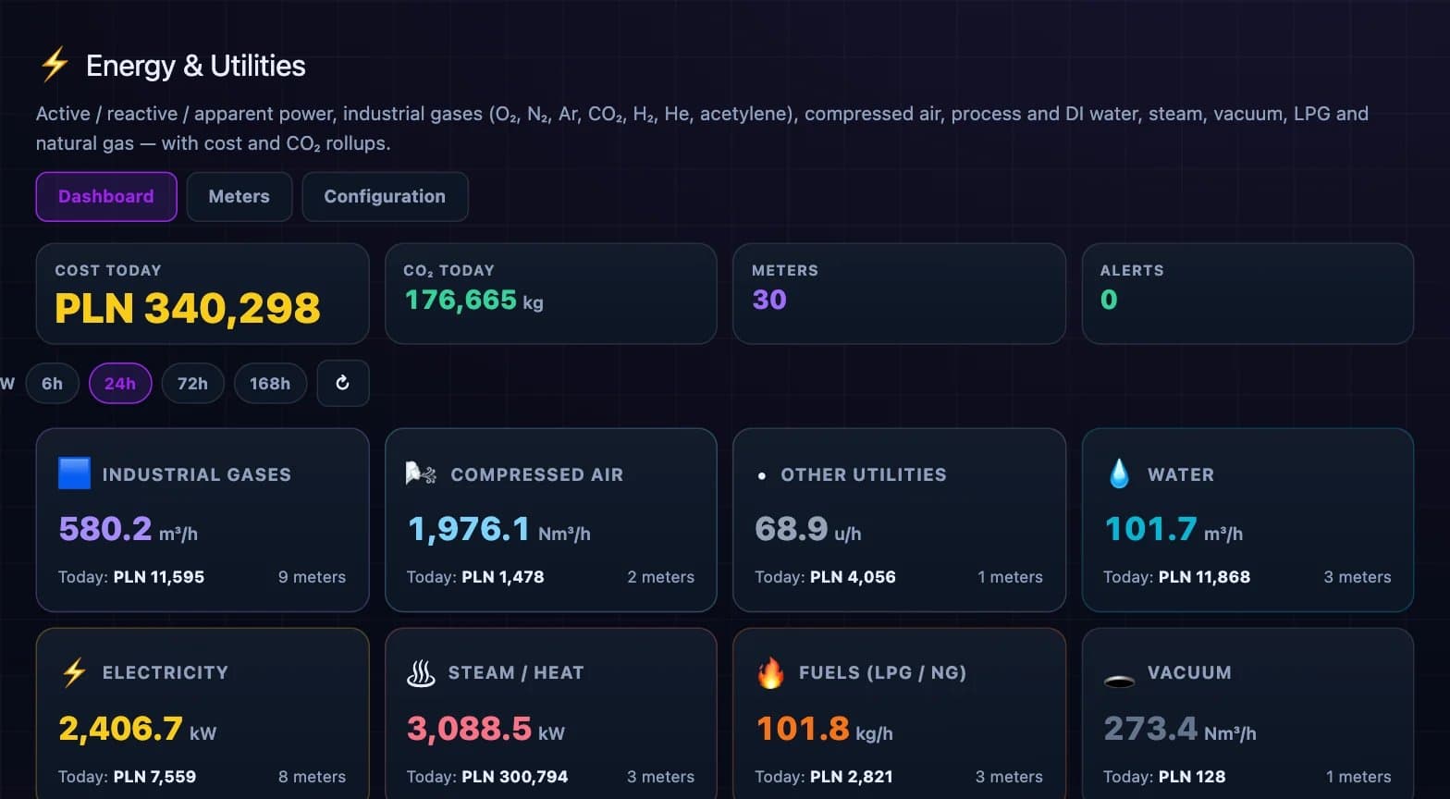Screen dimensions: 1450x799
Task: Click the blue square Industrial Gases icon
Action: coord(74,473)
